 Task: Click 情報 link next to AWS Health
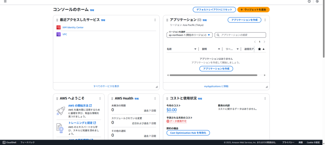(136, 99)
